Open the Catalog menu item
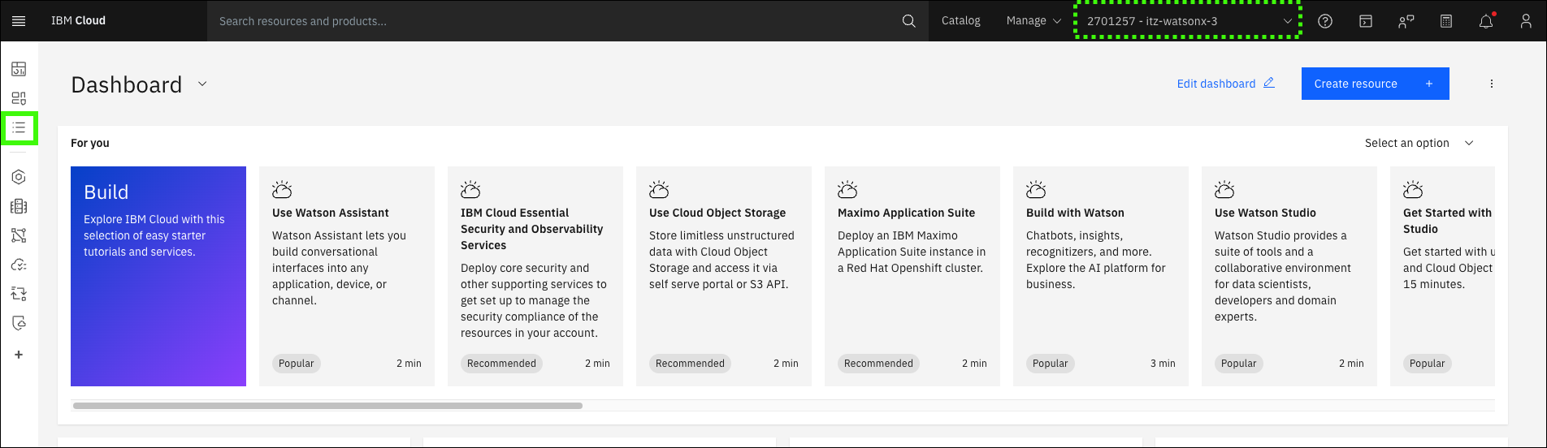 960,21
